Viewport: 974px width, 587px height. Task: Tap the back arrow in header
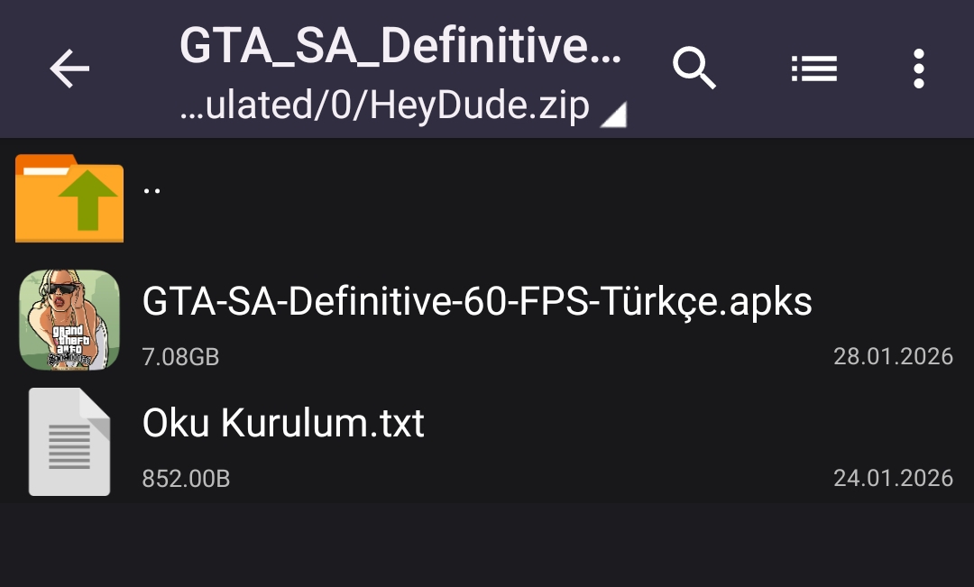[69, 69]
